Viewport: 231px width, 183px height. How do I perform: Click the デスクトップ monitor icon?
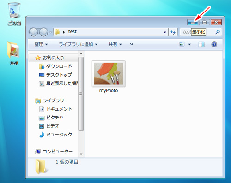42,75
